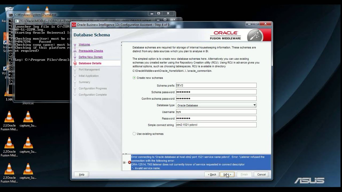Click the cmd.exe window title bar icon

(x=11, y=15)
